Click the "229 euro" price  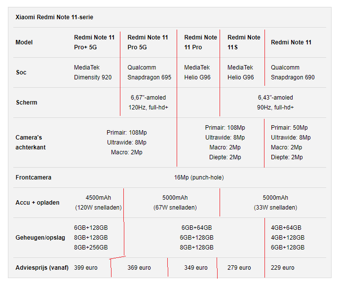click(283, 268)
